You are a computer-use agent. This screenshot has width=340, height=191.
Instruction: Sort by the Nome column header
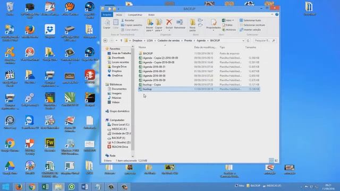point(142,47)
